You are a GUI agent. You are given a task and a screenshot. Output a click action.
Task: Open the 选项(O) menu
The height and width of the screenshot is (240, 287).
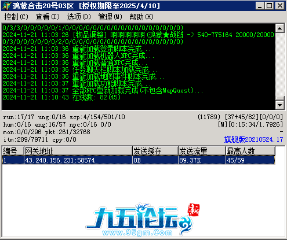click(x=79, y=17)
